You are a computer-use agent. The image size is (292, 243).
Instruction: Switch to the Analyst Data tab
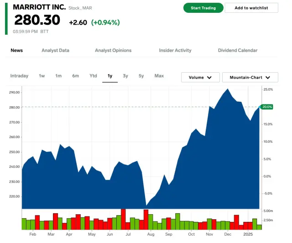pyautogui.click(x=55, y=50)
